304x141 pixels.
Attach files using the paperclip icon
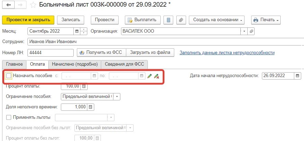coord(181,20)
